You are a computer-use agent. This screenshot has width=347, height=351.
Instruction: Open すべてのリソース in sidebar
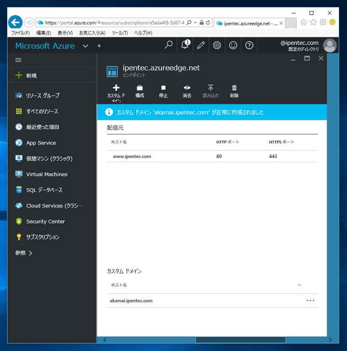click(52, 111)
